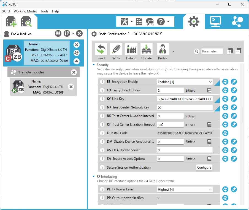Image resolution: width=249 pixels, height=210 pixels.
Task: Click the KY Link Key input field
Action: pyautogui.click(x=185, y=99)
